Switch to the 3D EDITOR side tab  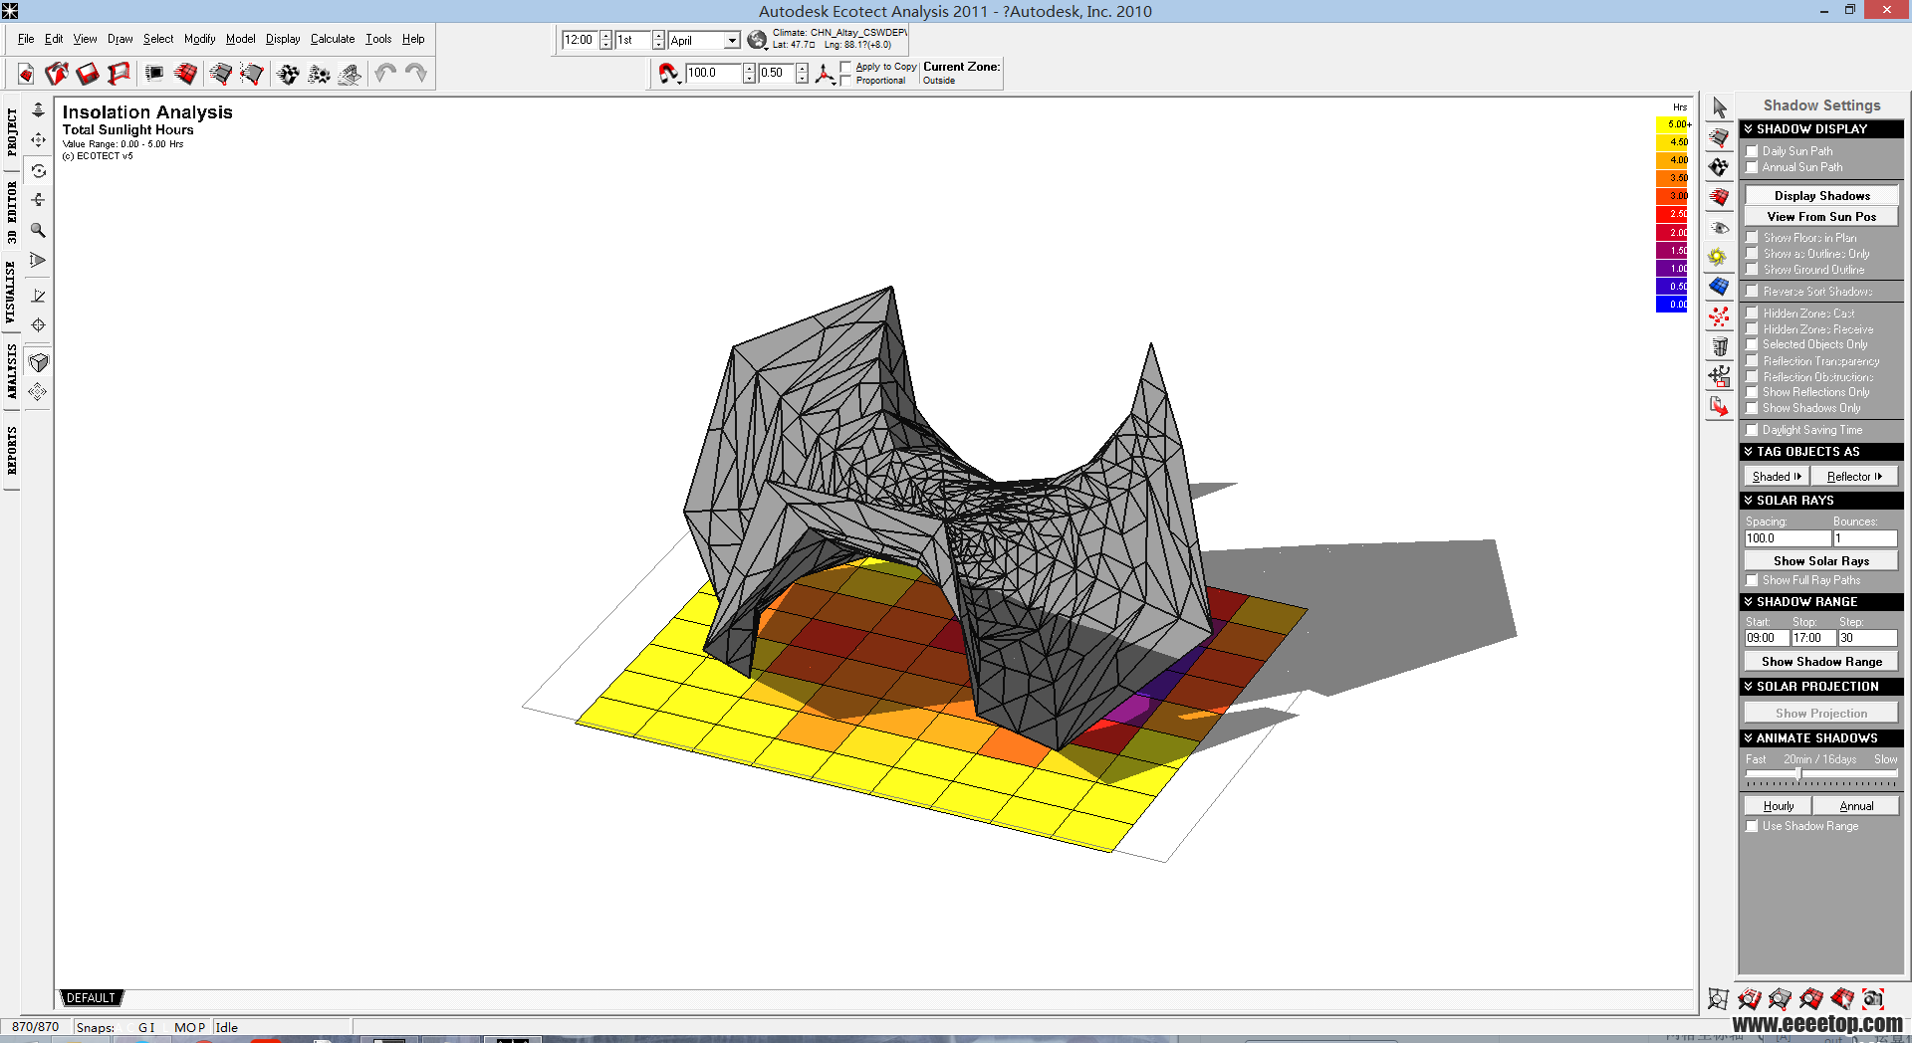pyautogui.click(x=12, y=212)
